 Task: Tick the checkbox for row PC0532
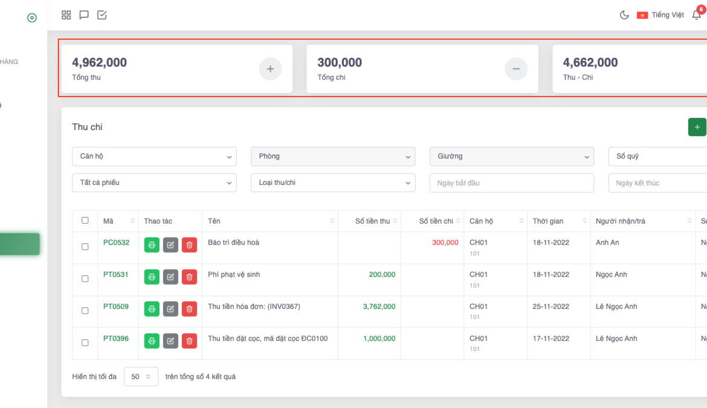85,247
